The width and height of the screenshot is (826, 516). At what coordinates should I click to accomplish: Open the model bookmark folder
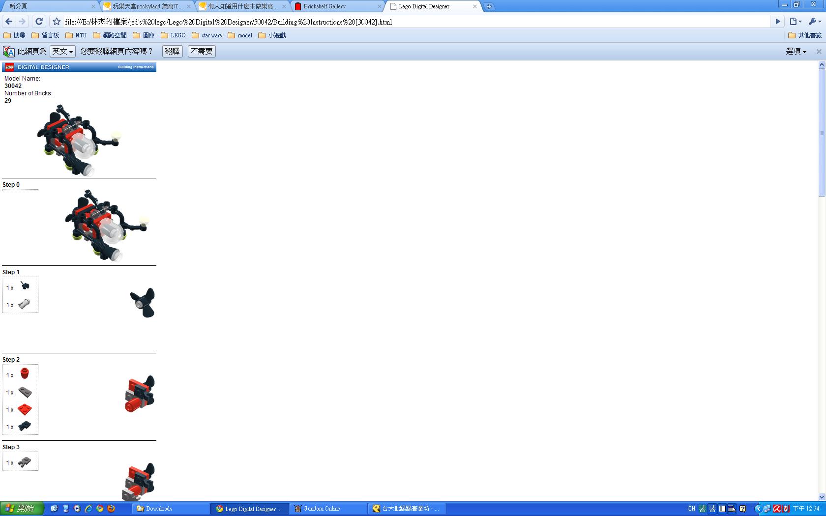coord(240,35)
